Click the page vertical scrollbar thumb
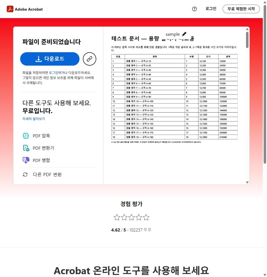Screen dimensions: 267x277 coord(265,84)
